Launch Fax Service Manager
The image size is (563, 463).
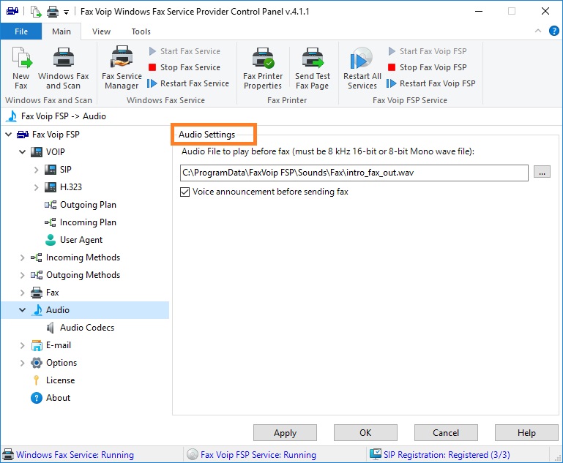pyautogui.click(x=122, y=68)
